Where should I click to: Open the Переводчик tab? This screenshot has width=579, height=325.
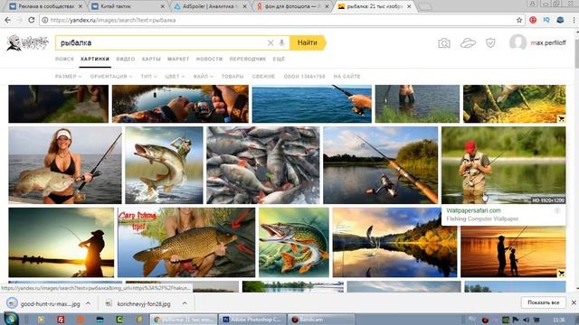point(248,59)
